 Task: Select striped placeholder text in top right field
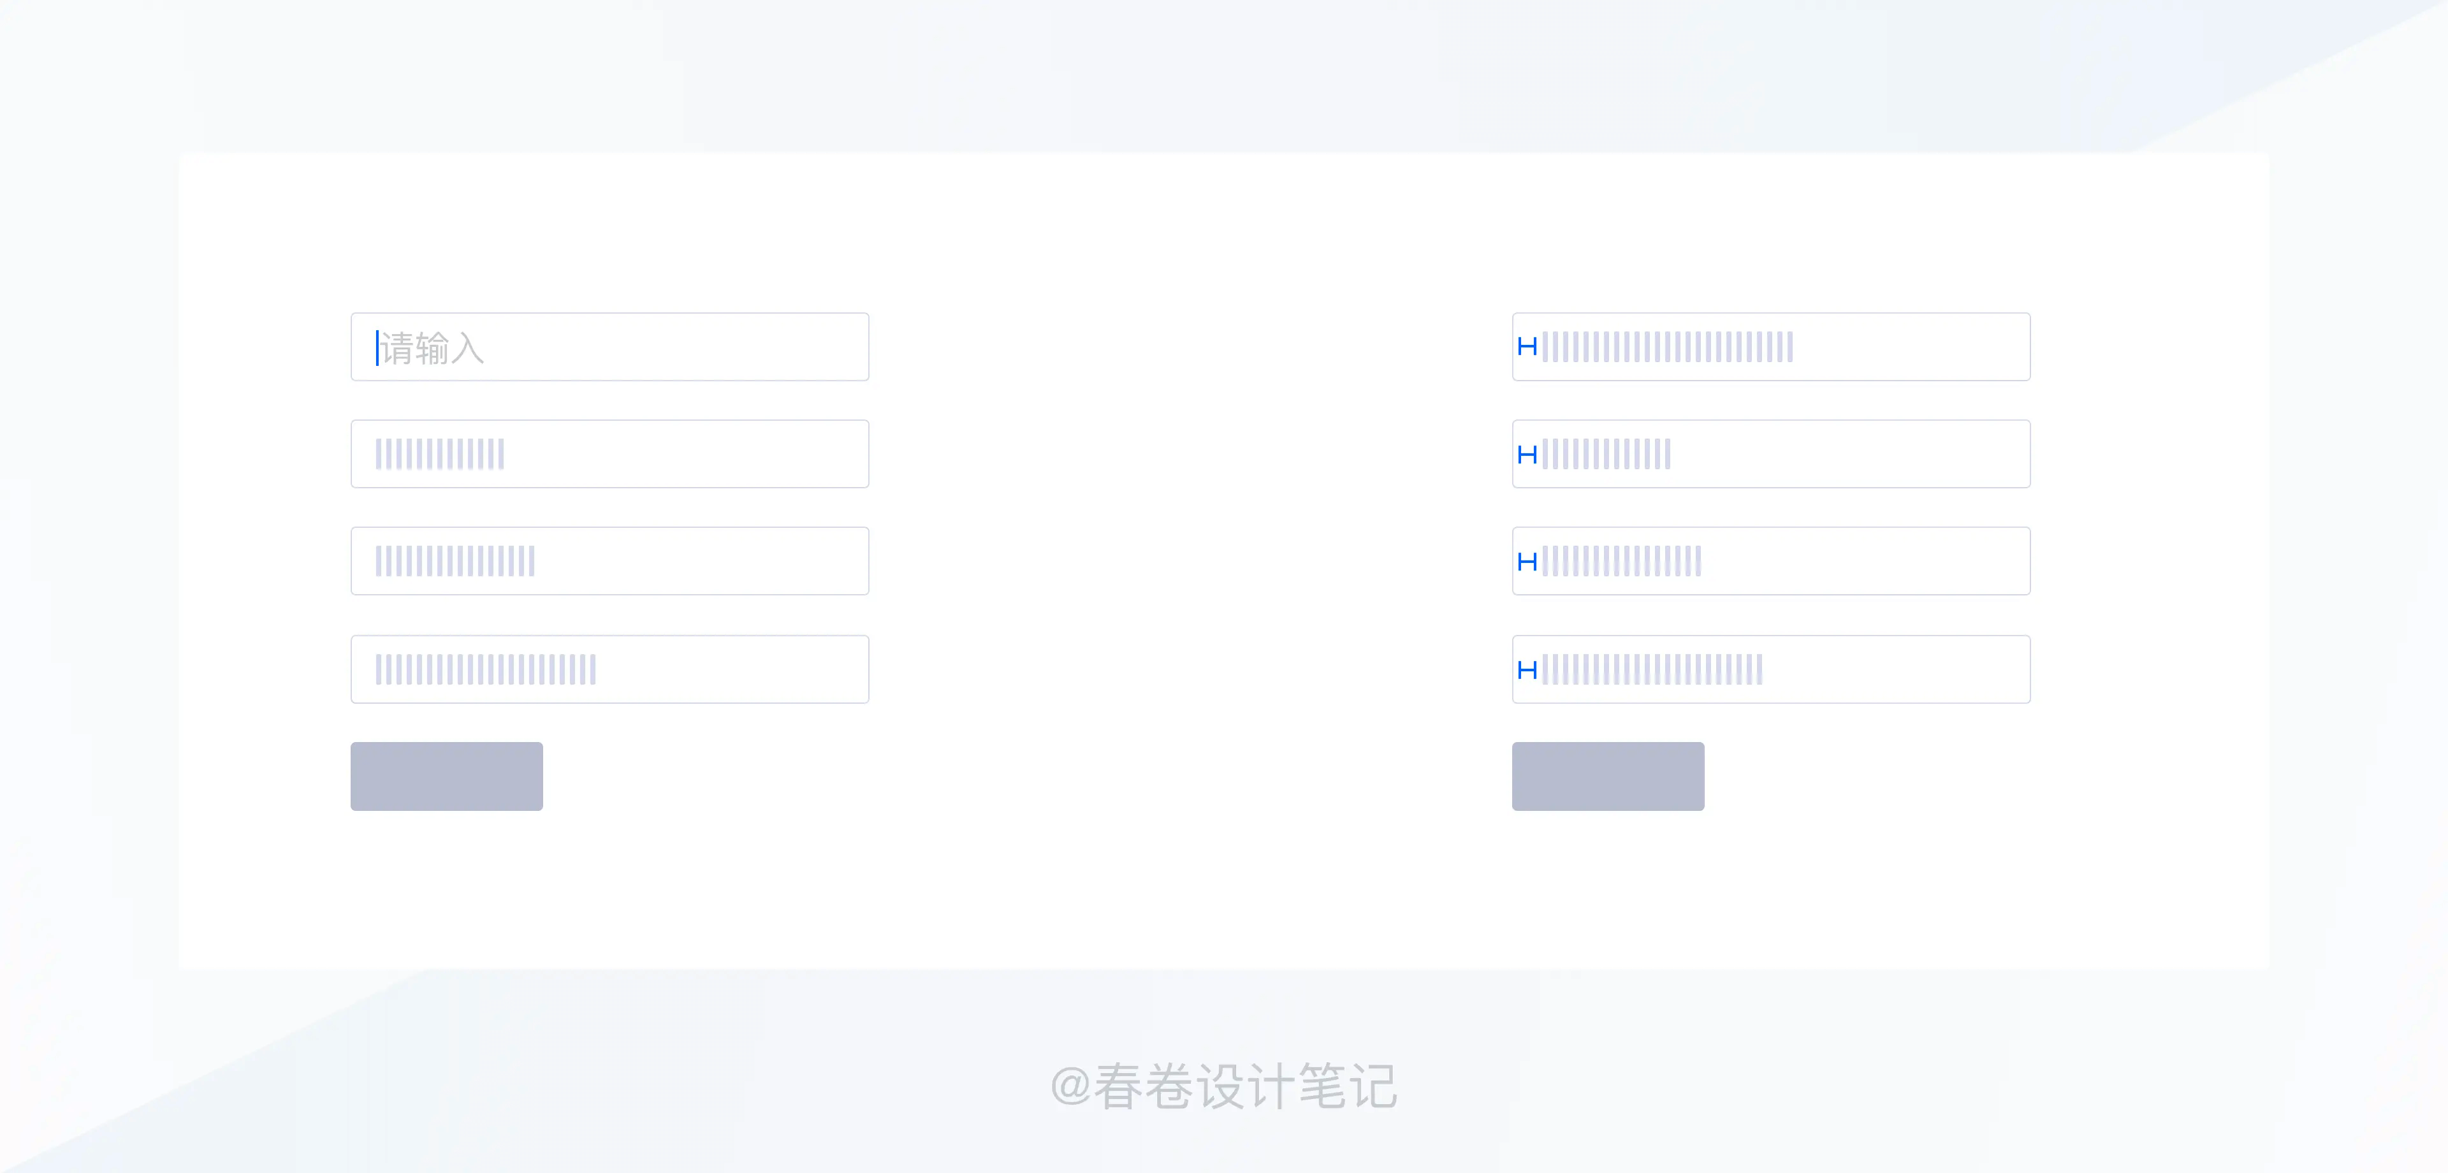[1668, 347]
